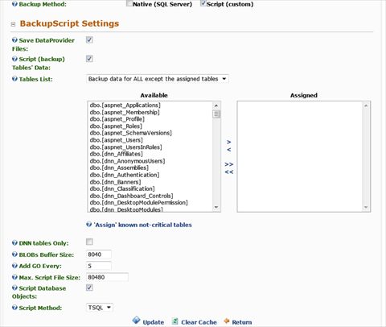386x327 pixels.
Task: Open the Script Method TSQL dropdown
Action: click(x=100, y=308)
